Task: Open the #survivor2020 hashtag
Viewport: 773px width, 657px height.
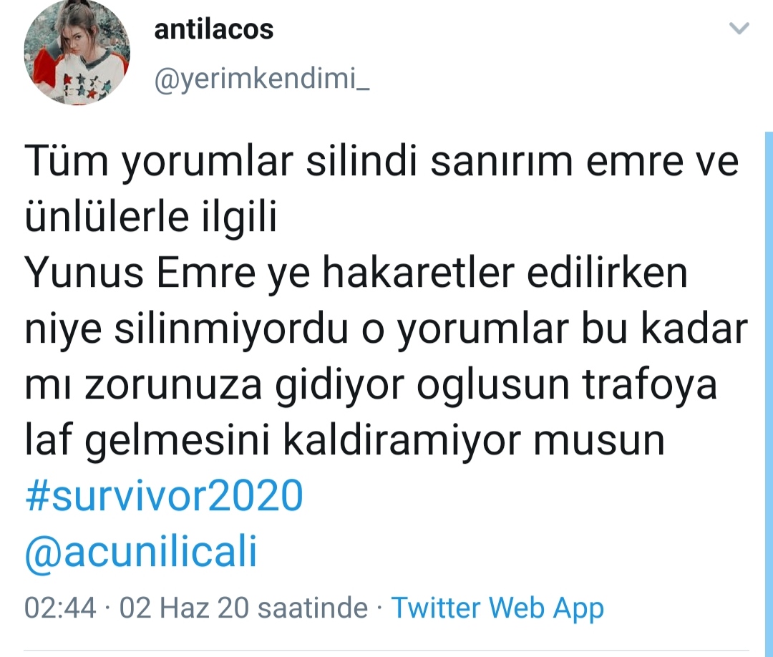Action: tap(164, 495)
